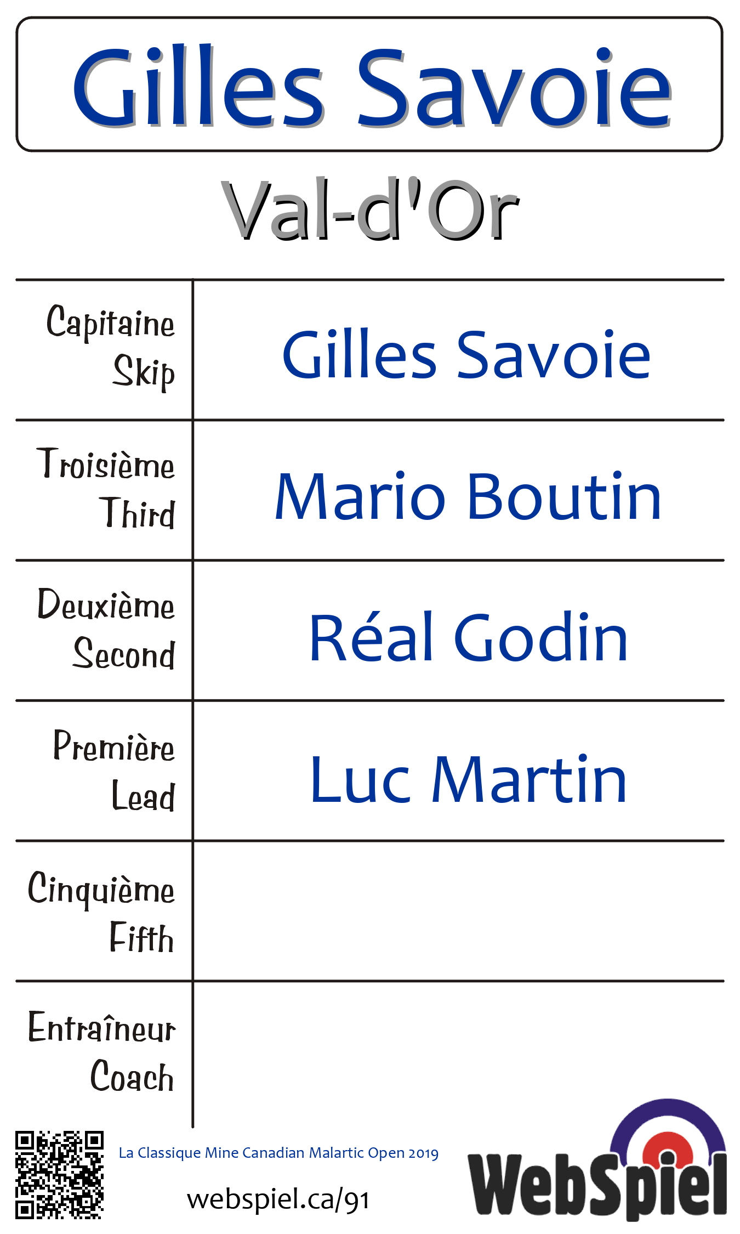This screenshot has width=740, height=1234.
Task: Click the QR code in the footer
Action: 59,1174
